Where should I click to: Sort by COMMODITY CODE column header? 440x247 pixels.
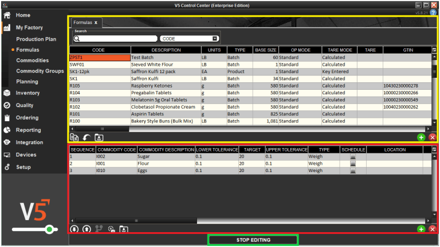[116, 150]
